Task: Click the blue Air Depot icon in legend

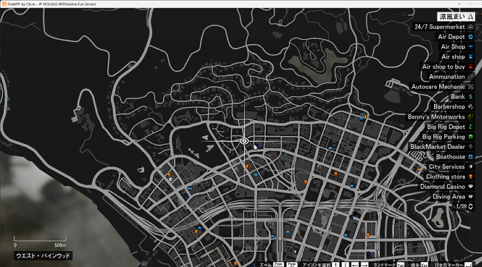Action: click(x=471, y=37)
